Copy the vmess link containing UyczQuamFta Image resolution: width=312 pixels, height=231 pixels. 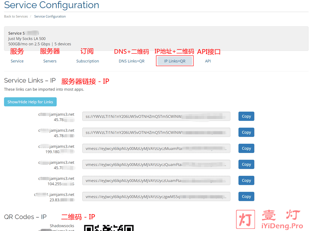[x=246, y=164]
